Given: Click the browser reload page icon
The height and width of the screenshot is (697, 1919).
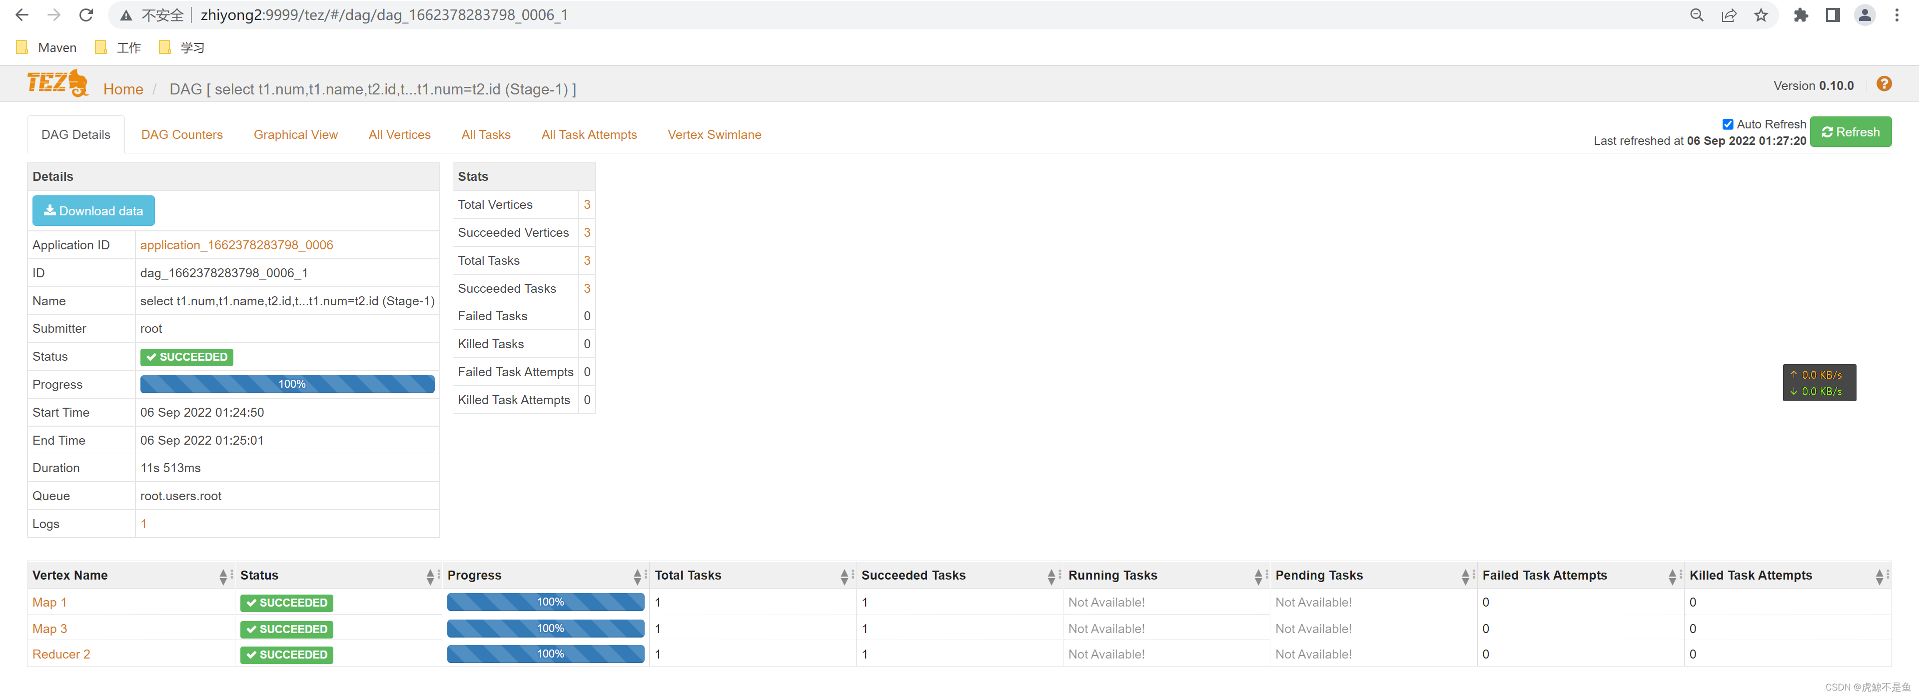Looking at the screenshot, I should tap(86, 15).
